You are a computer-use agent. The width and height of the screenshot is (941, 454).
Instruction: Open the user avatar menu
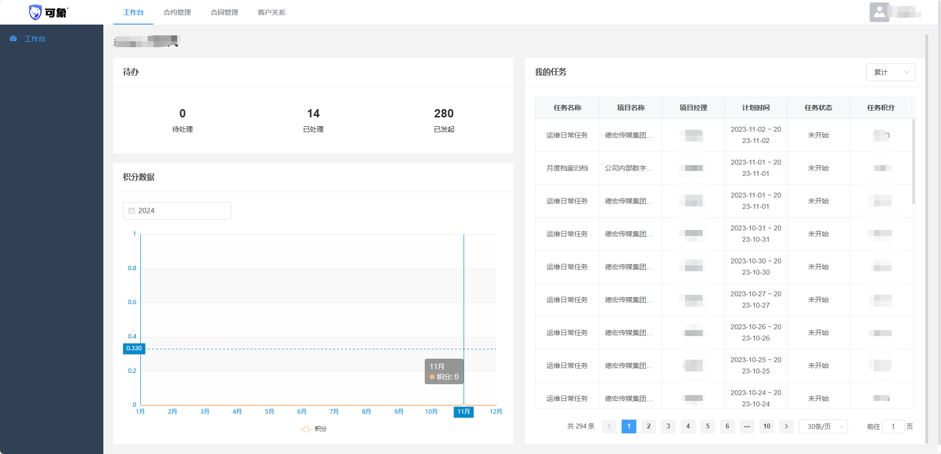click(879, 12)
